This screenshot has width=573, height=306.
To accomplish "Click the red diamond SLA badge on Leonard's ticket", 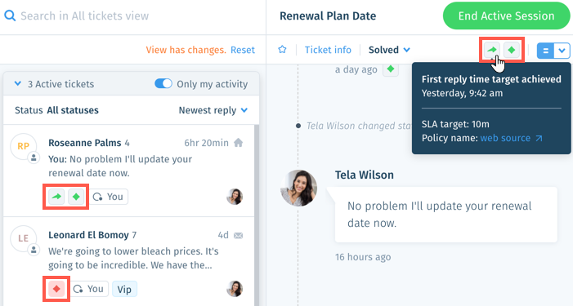I will tap(56, 289).
